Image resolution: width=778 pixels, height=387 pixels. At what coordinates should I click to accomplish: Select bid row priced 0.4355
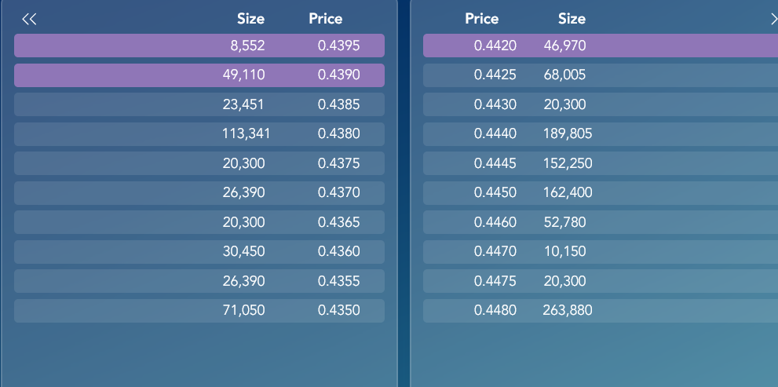199,281
